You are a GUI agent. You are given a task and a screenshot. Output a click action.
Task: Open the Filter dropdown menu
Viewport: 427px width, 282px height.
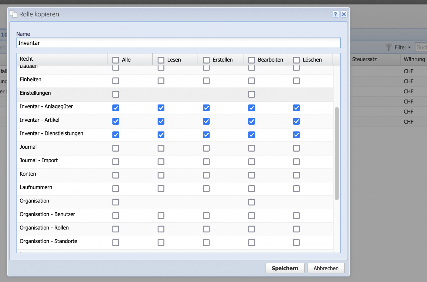401,47
